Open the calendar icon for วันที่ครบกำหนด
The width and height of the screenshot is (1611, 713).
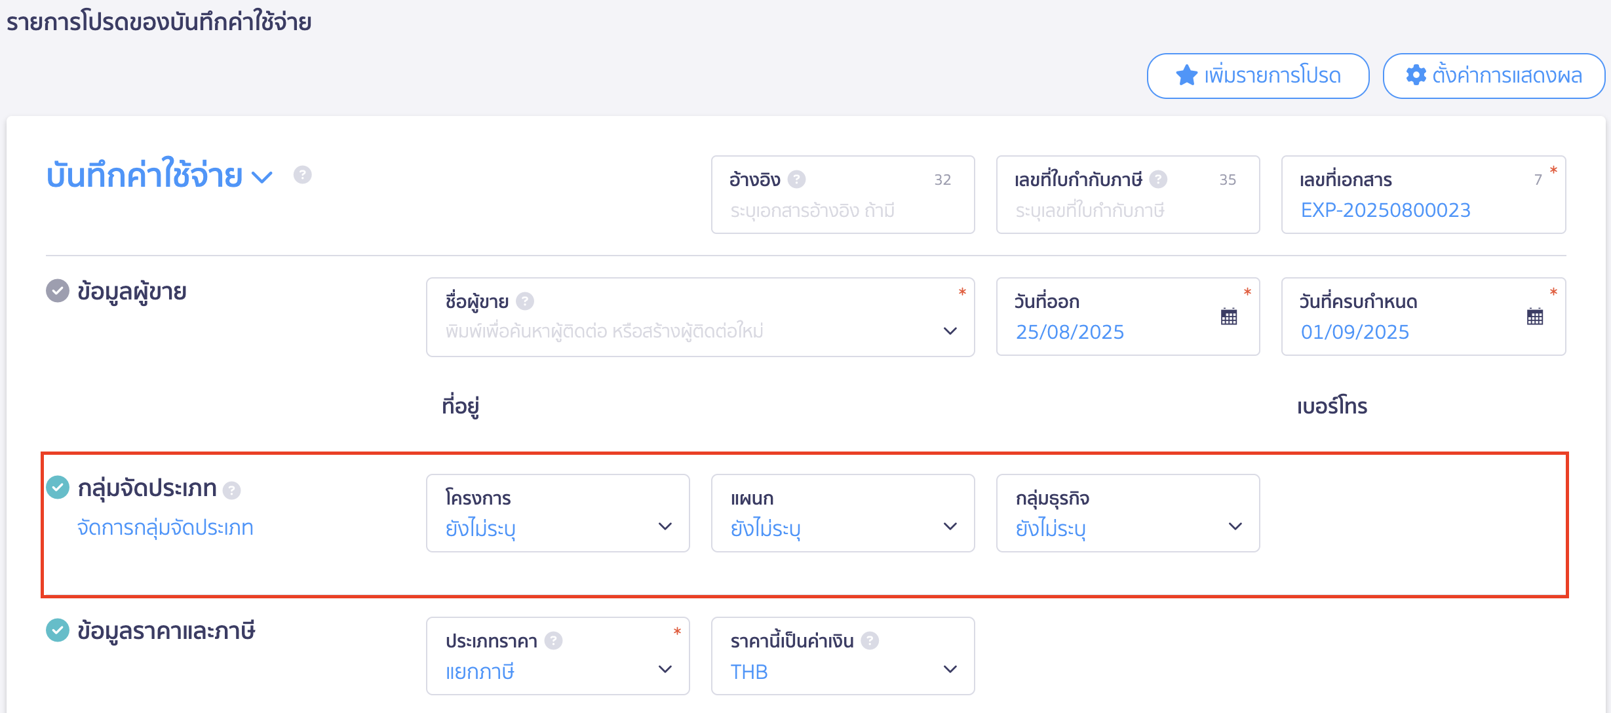1535,317
